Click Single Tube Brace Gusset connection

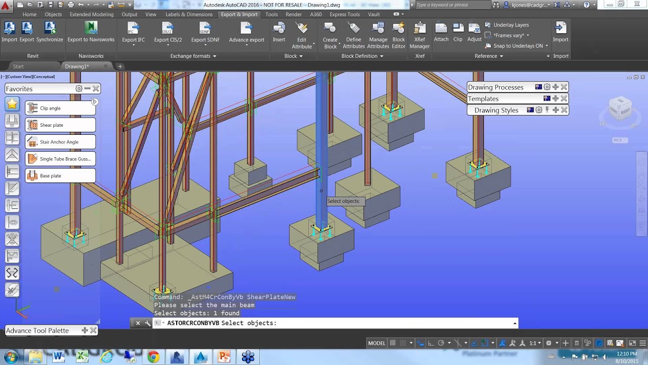(x=60, y=159)
